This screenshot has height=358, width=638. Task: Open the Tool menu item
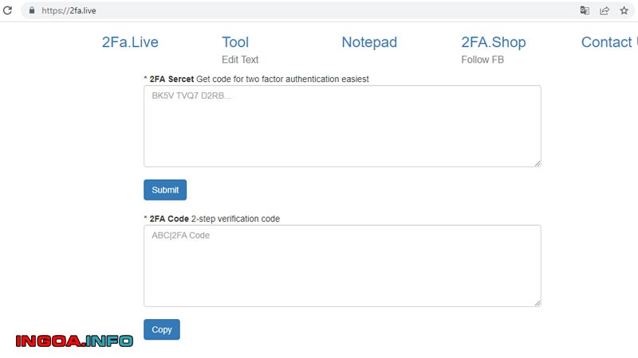pos(235,43)
